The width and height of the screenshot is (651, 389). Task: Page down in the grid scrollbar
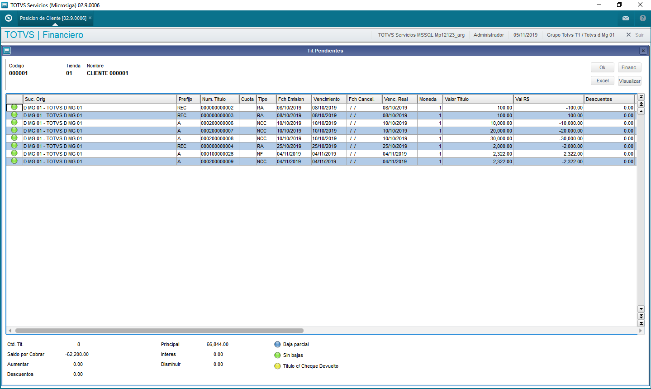(641, 316)
